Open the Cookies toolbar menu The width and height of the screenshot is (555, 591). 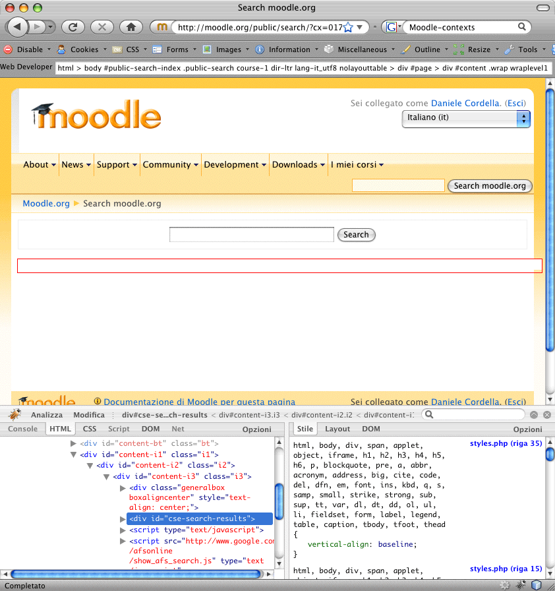[x=82, y=49]
